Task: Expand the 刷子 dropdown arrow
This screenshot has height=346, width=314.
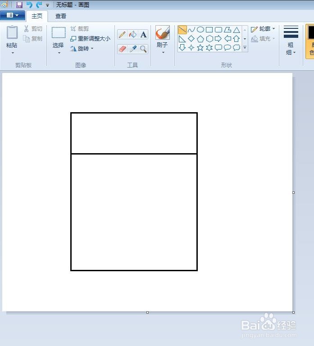Action: [x=163, y=53]
